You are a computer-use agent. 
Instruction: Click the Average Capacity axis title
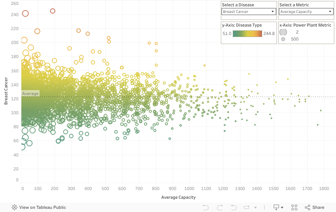coord(178,197)
